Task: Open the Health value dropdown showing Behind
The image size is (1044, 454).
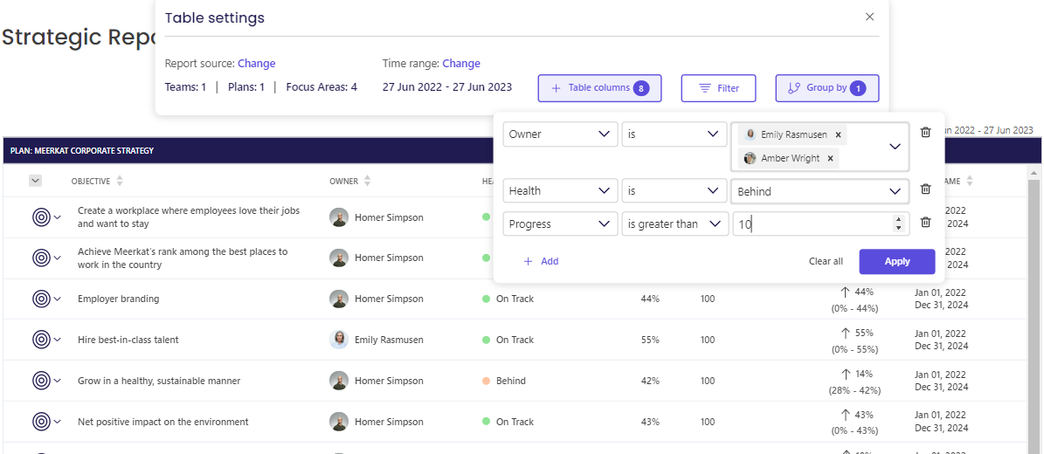Action: tap(819, 191)
